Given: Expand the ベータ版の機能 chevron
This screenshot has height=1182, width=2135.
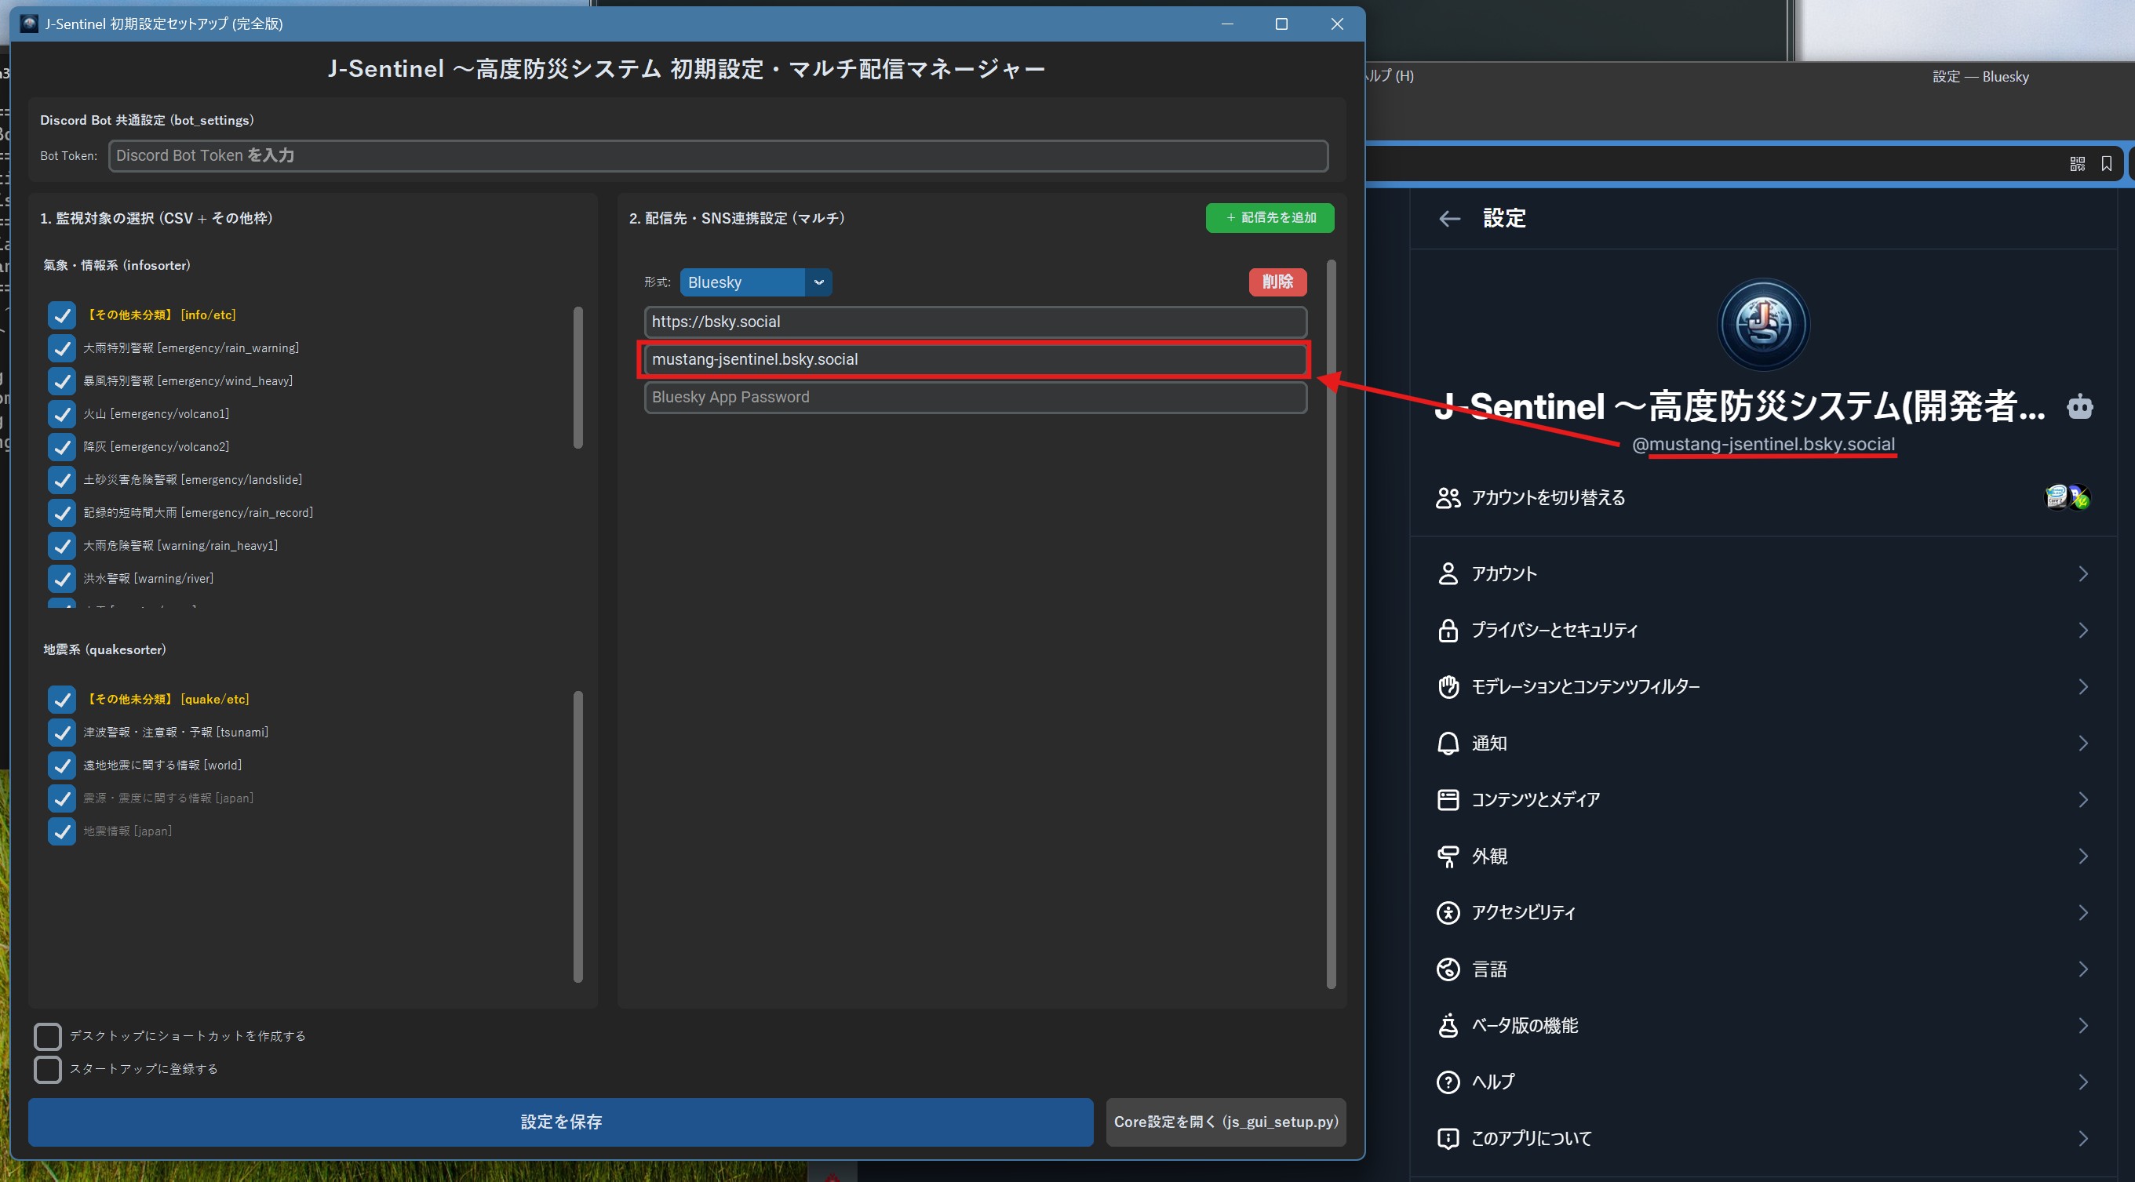Looking at the screenshot, I should tap(2082, 1025).
